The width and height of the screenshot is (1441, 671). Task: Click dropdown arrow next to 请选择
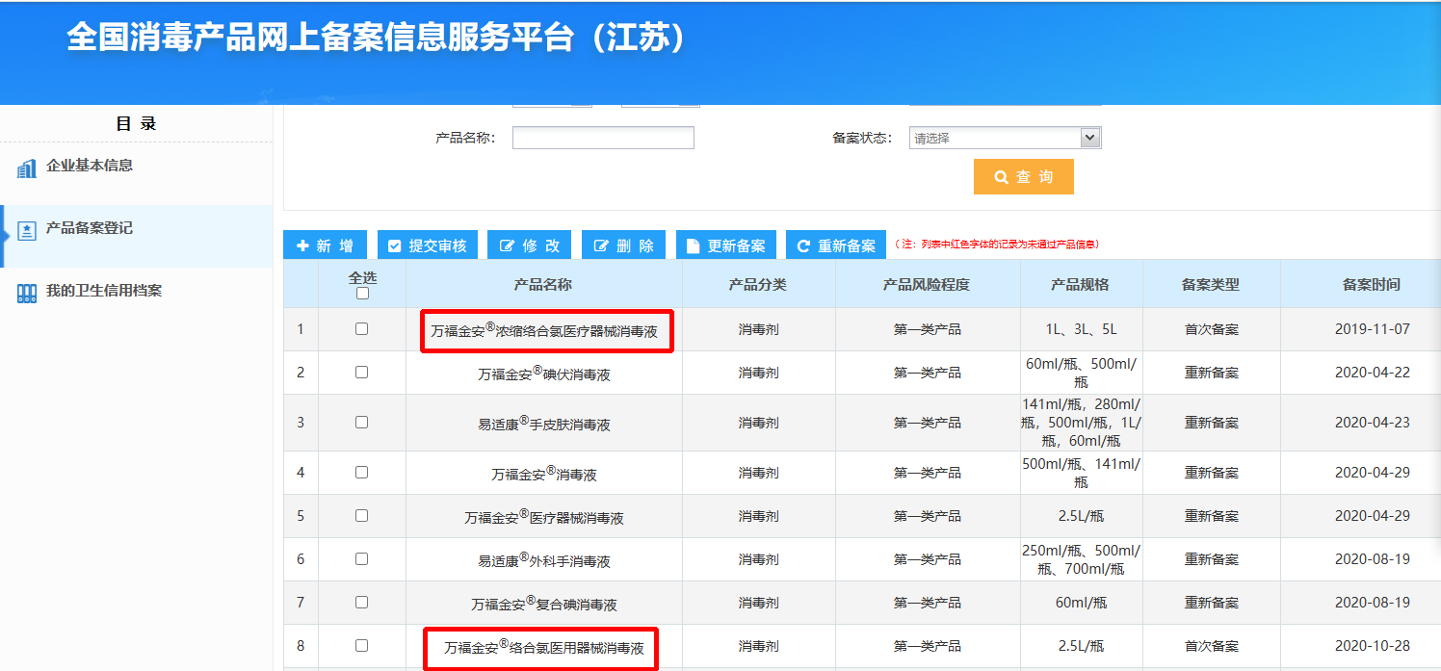point(1088,137)
